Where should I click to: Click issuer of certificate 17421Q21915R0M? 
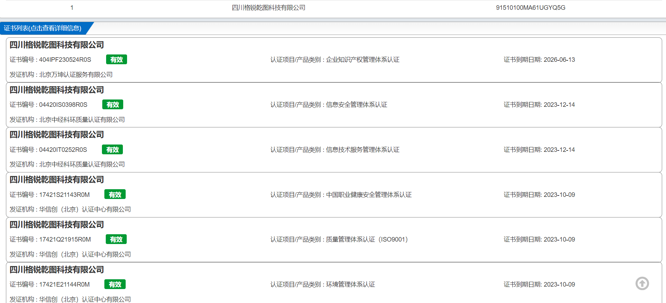tap(85, 254)
